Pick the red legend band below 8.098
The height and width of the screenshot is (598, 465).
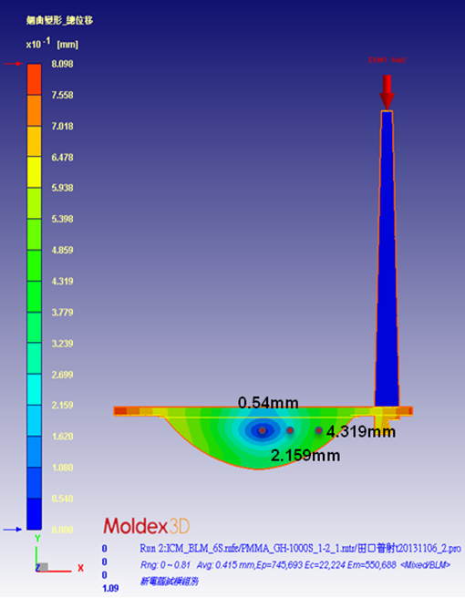(34, 79)
